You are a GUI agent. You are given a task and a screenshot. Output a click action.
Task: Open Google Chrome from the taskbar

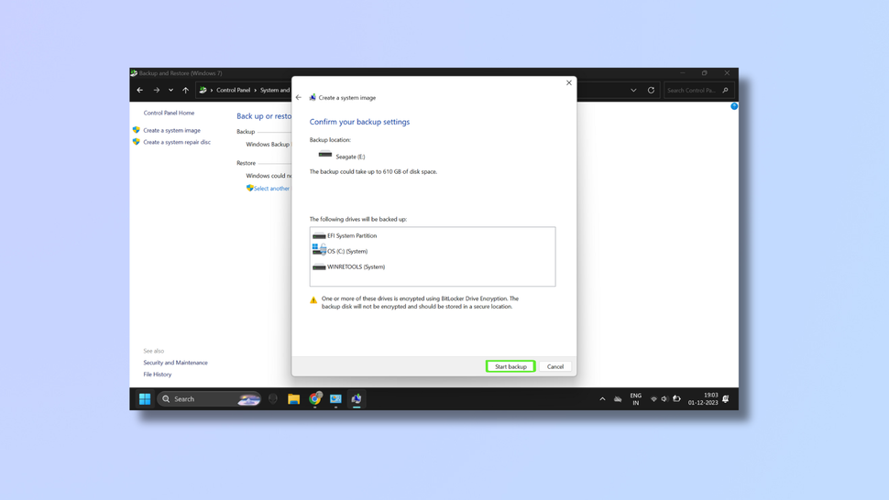coord(314,398)
